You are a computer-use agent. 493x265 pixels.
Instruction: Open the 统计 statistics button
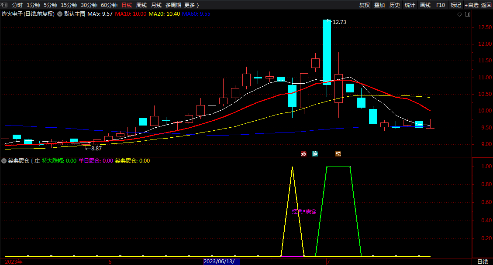pyautogui.click(x=410, y=5)
